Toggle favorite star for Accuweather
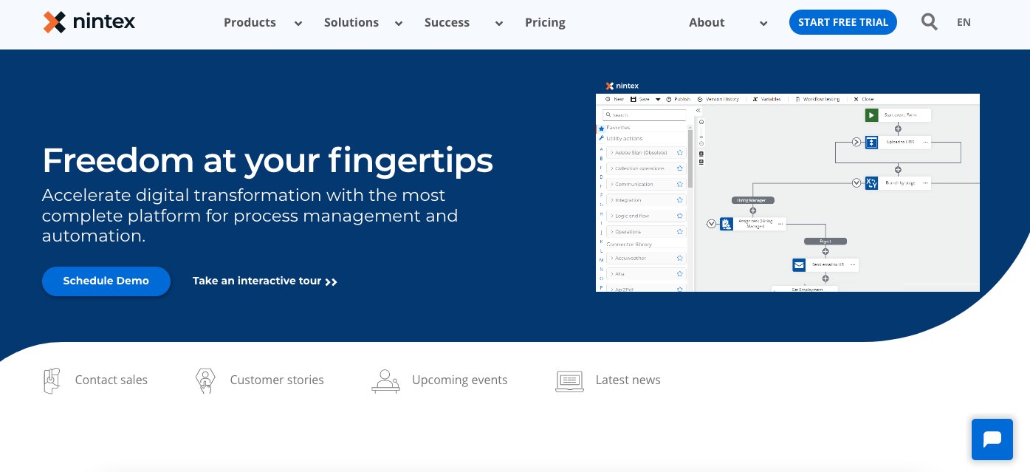 (680, 258)
